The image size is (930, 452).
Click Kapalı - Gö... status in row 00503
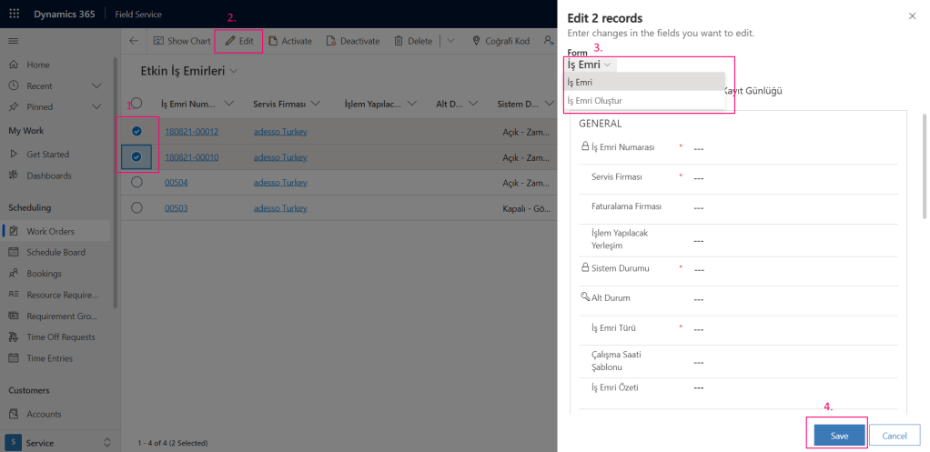point(527,208)
